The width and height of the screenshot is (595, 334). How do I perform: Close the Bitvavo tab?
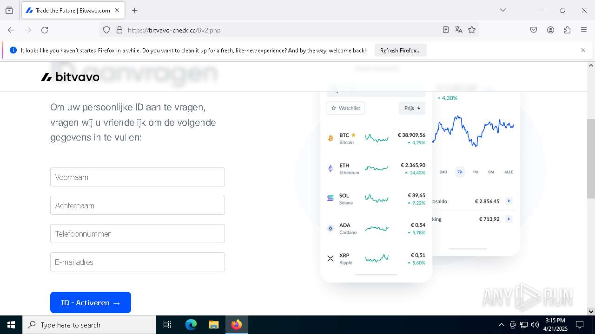coord(117,10)
